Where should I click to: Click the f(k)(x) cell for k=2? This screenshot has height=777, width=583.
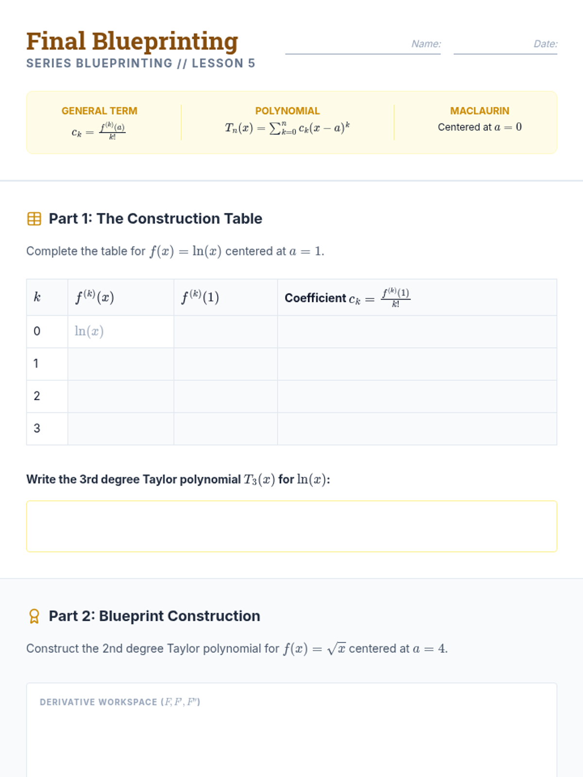[120, 396]
